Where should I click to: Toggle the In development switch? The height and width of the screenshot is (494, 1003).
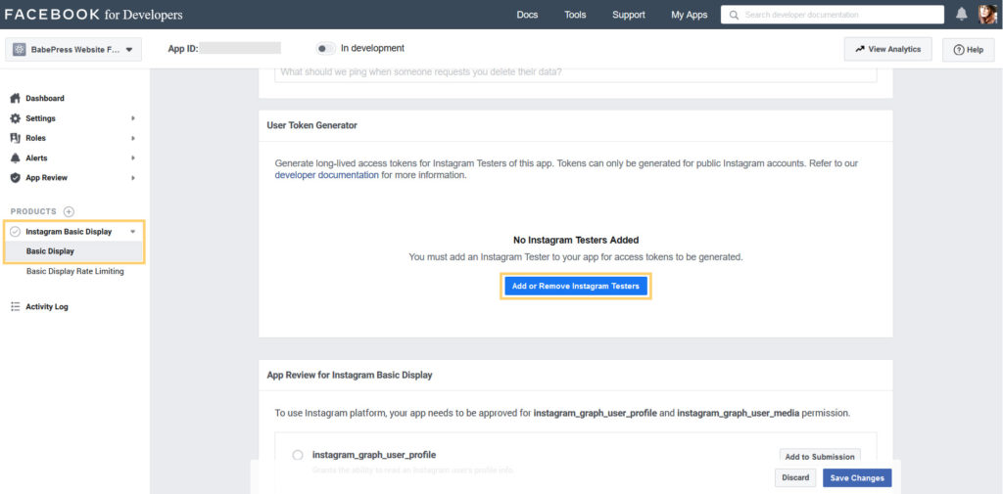[325, 48]
